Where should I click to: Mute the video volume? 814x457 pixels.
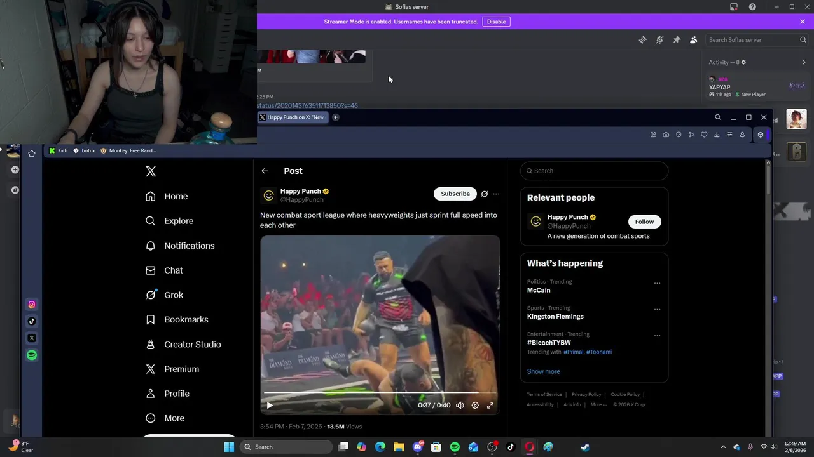click(x=460, y=405)
